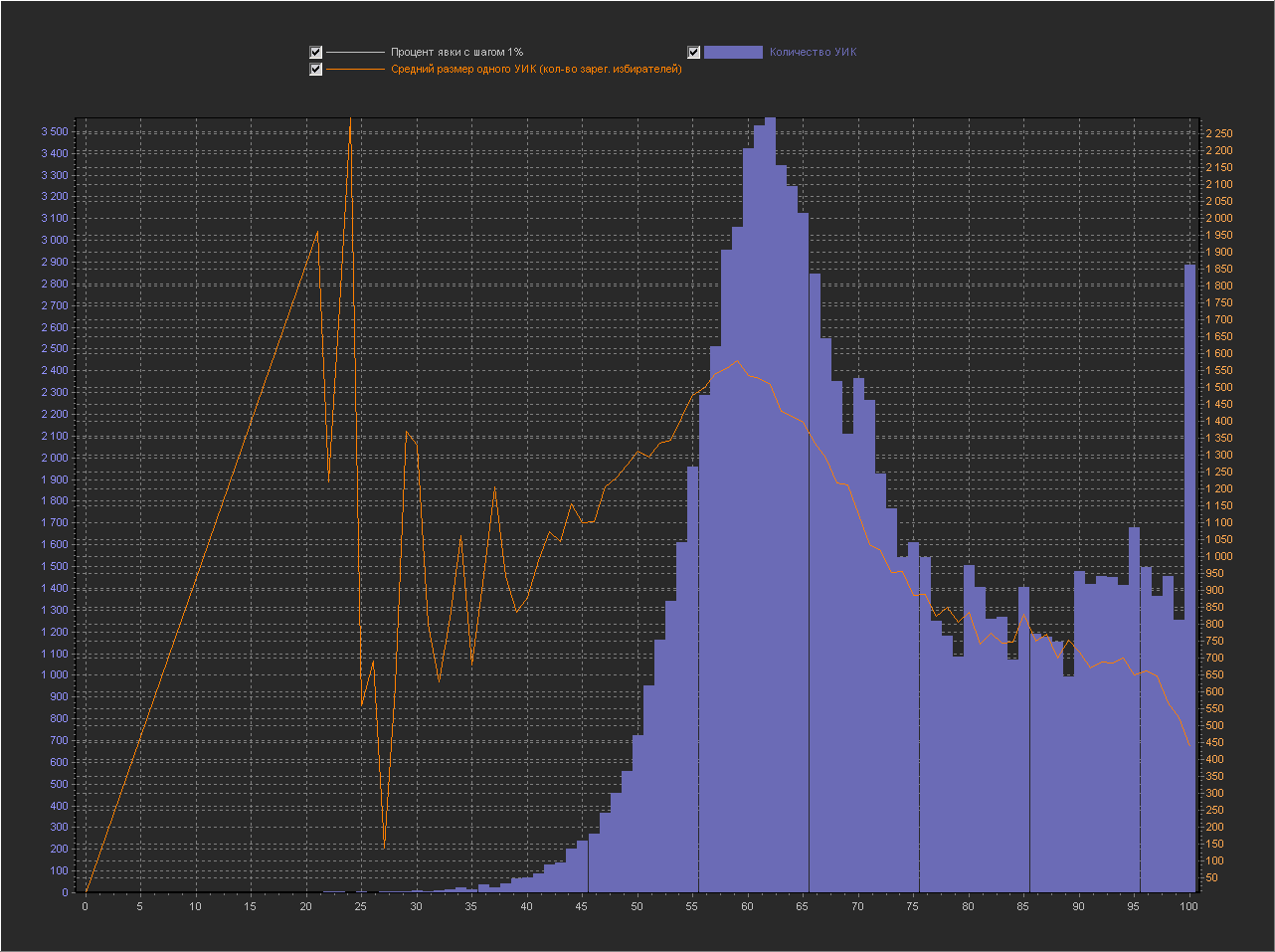Click the right axis value '1 250'
The width and height of the screenshot is (1275, 952).
[1218, 472]
